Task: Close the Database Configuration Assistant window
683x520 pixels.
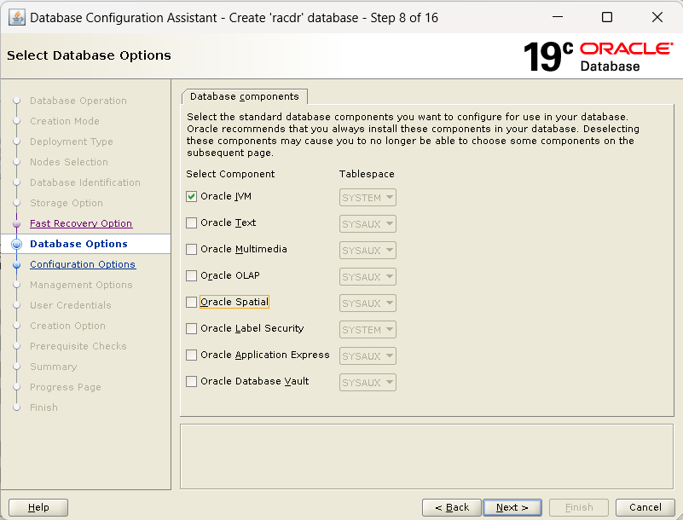Action: (657, 17)
